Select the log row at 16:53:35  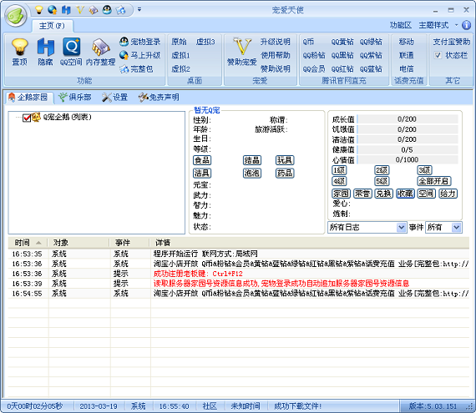click(239, 254)
